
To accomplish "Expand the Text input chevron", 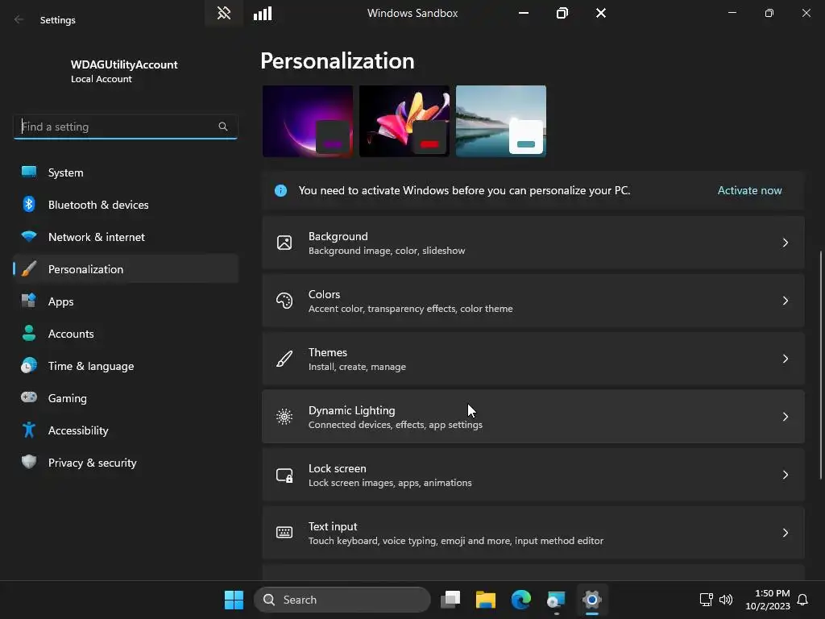I will coord(785,533).
